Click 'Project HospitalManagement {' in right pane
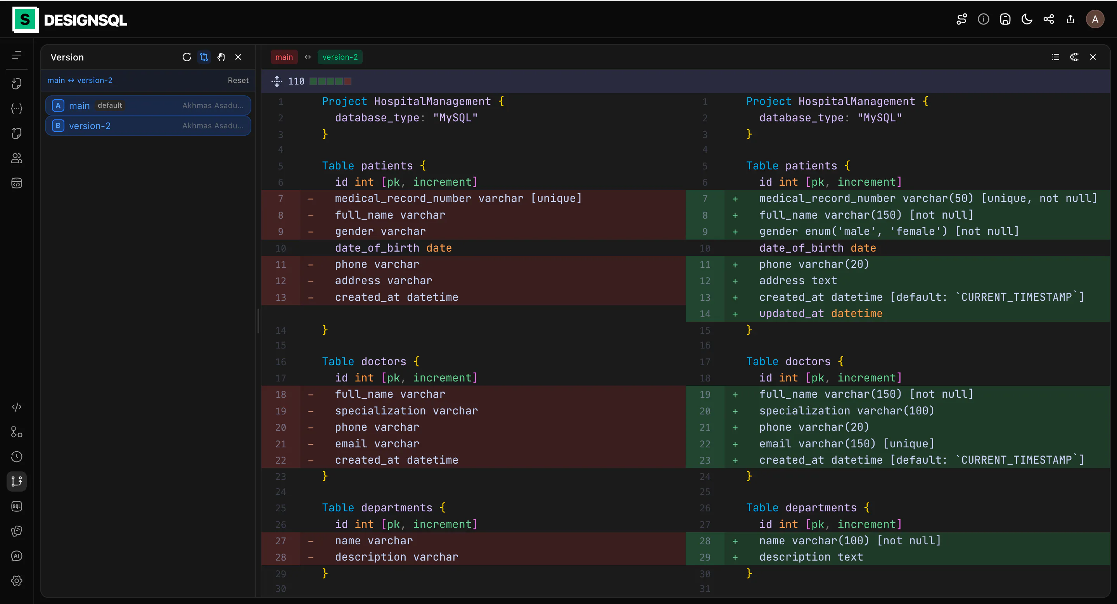Screen dimensions: 1117x604 pyautogui.click(x=837, y=102)
